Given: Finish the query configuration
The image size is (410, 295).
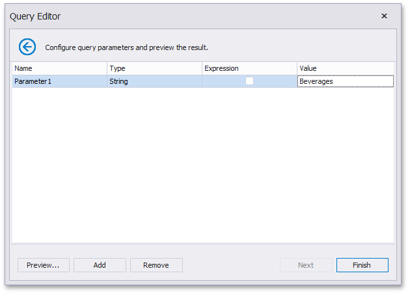Looking at the screenshot, I should (x=362, y=265).
